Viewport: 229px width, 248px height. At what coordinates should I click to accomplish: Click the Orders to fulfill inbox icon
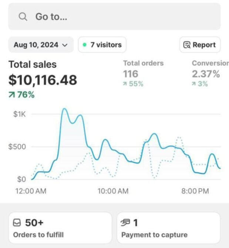point(17,223)
